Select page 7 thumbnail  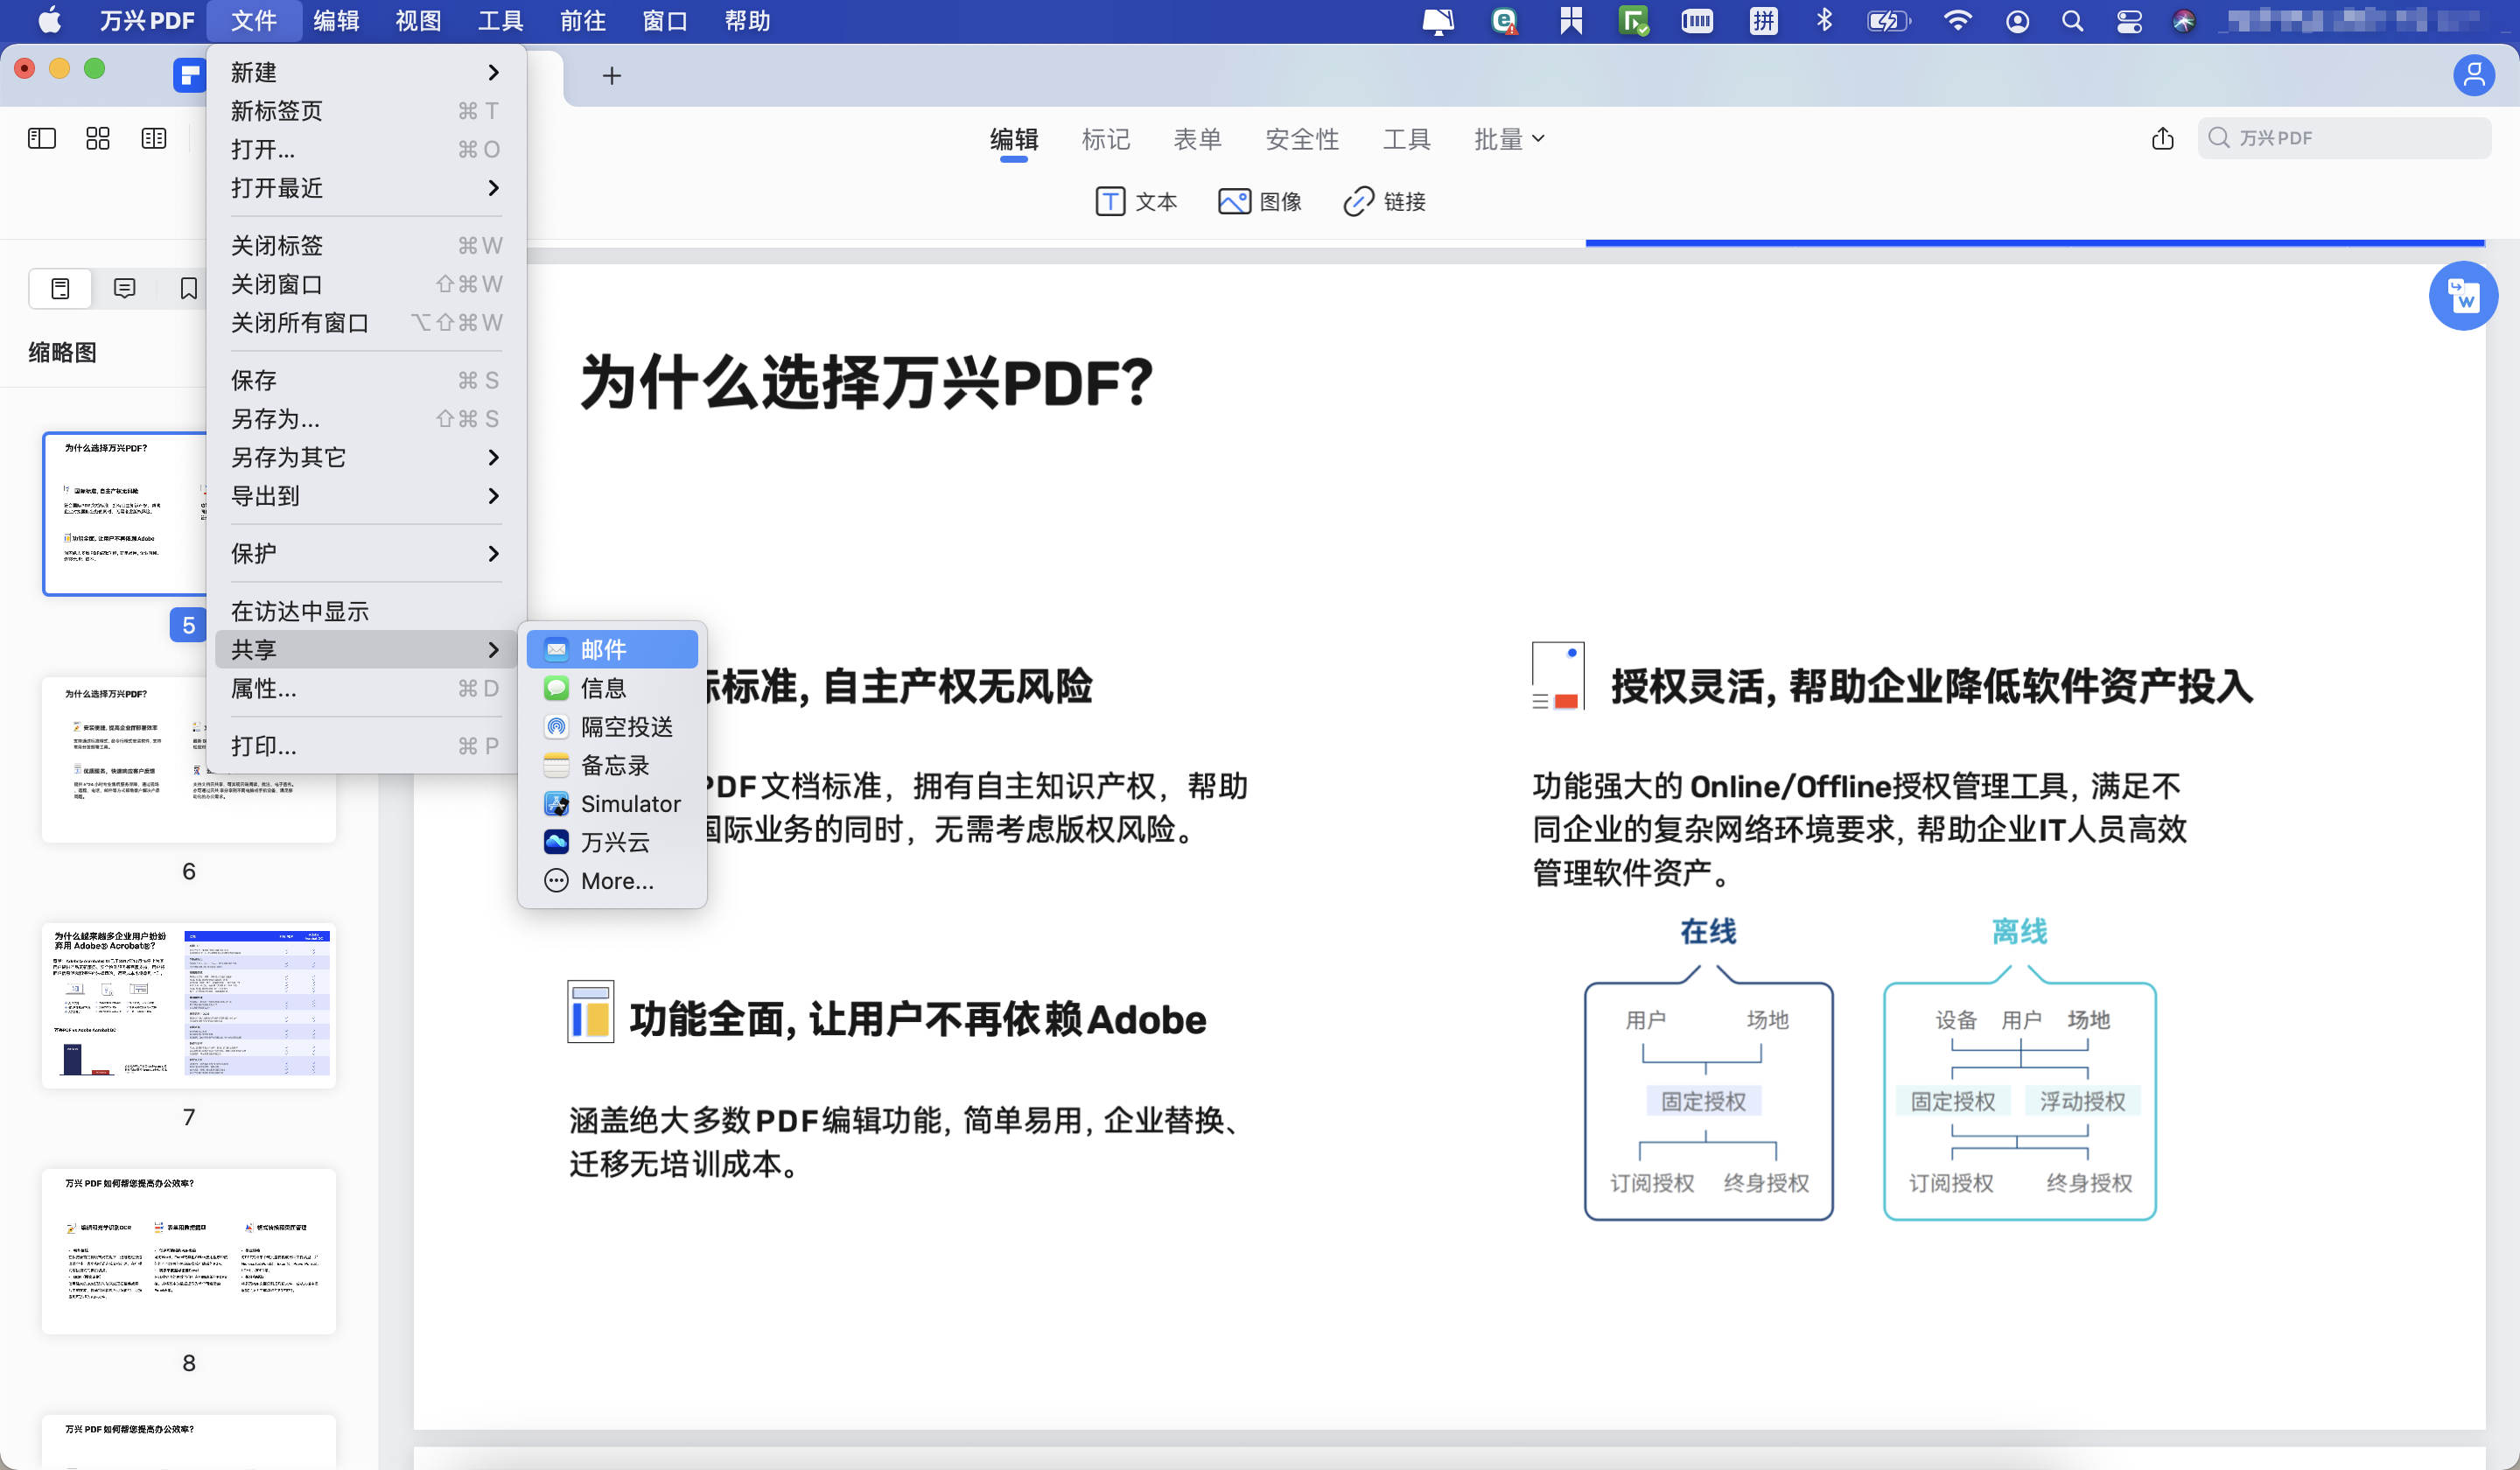[188, 1004]
